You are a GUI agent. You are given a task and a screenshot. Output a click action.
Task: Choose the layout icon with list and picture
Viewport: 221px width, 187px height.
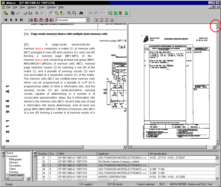tap(110, 13)
